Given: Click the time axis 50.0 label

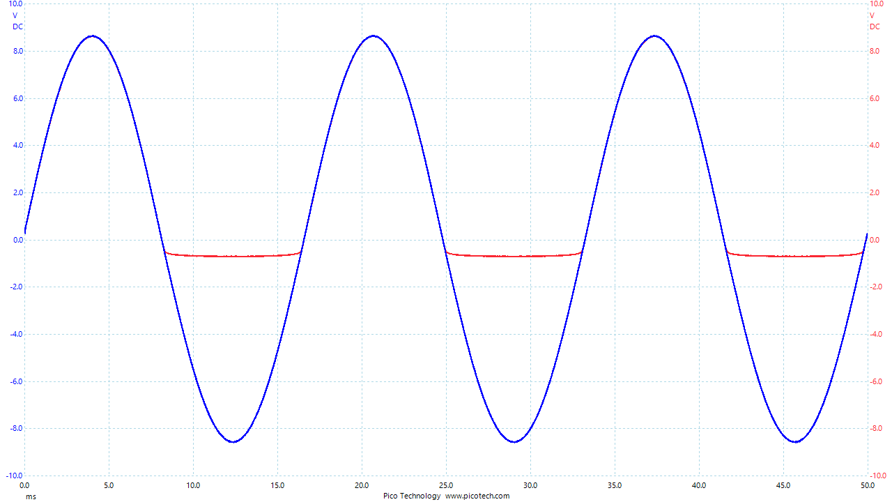Looking at the screenshot, I should click(867, 485).
